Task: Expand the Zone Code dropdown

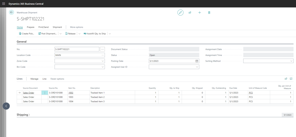Action: coord(103,61)
